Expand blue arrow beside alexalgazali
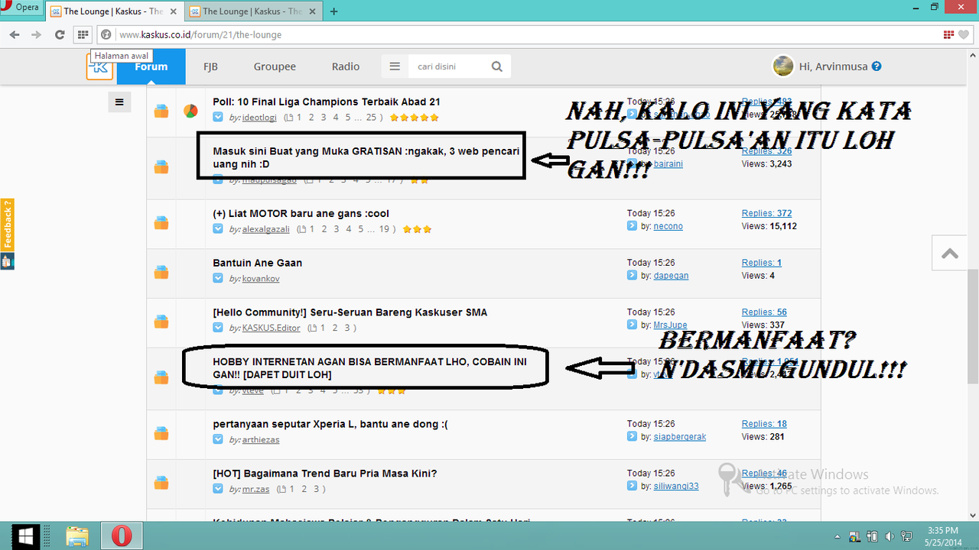Screen dimensions: 979x550 pos(218,228)
